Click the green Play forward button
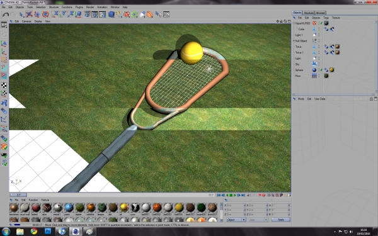 pyautogui.click(x=235, y=195)
